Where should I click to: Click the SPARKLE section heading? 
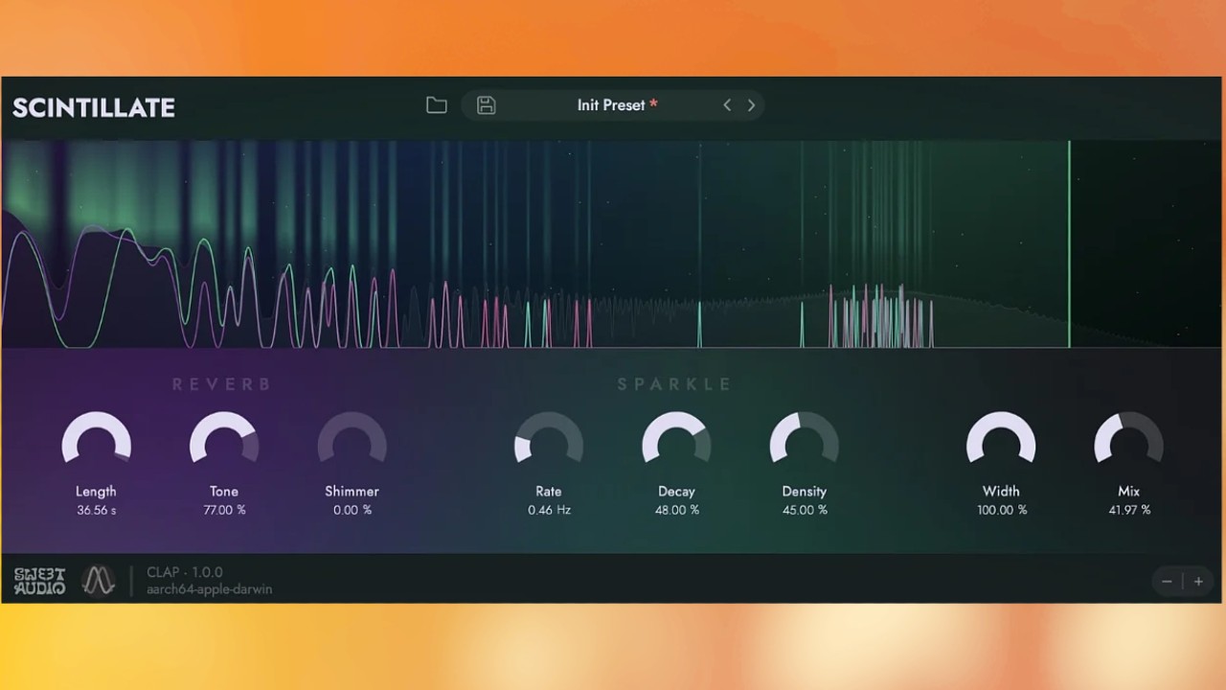(x=675, y=384)
